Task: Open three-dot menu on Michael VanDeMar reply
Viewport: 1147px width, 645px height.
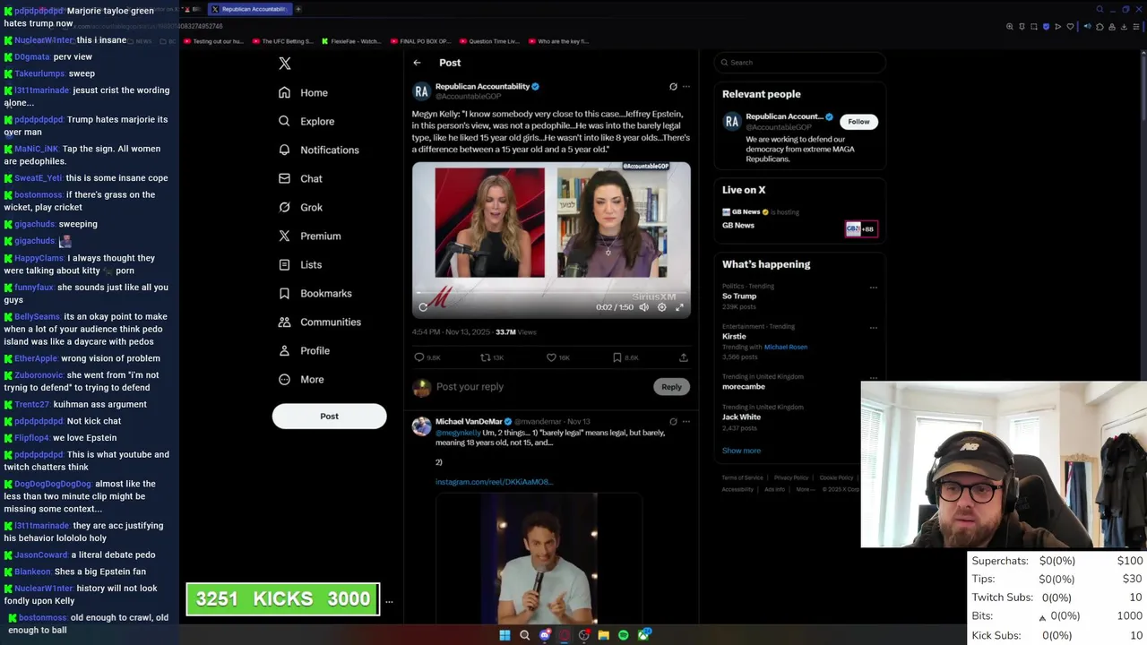Action: coord(686,421)
